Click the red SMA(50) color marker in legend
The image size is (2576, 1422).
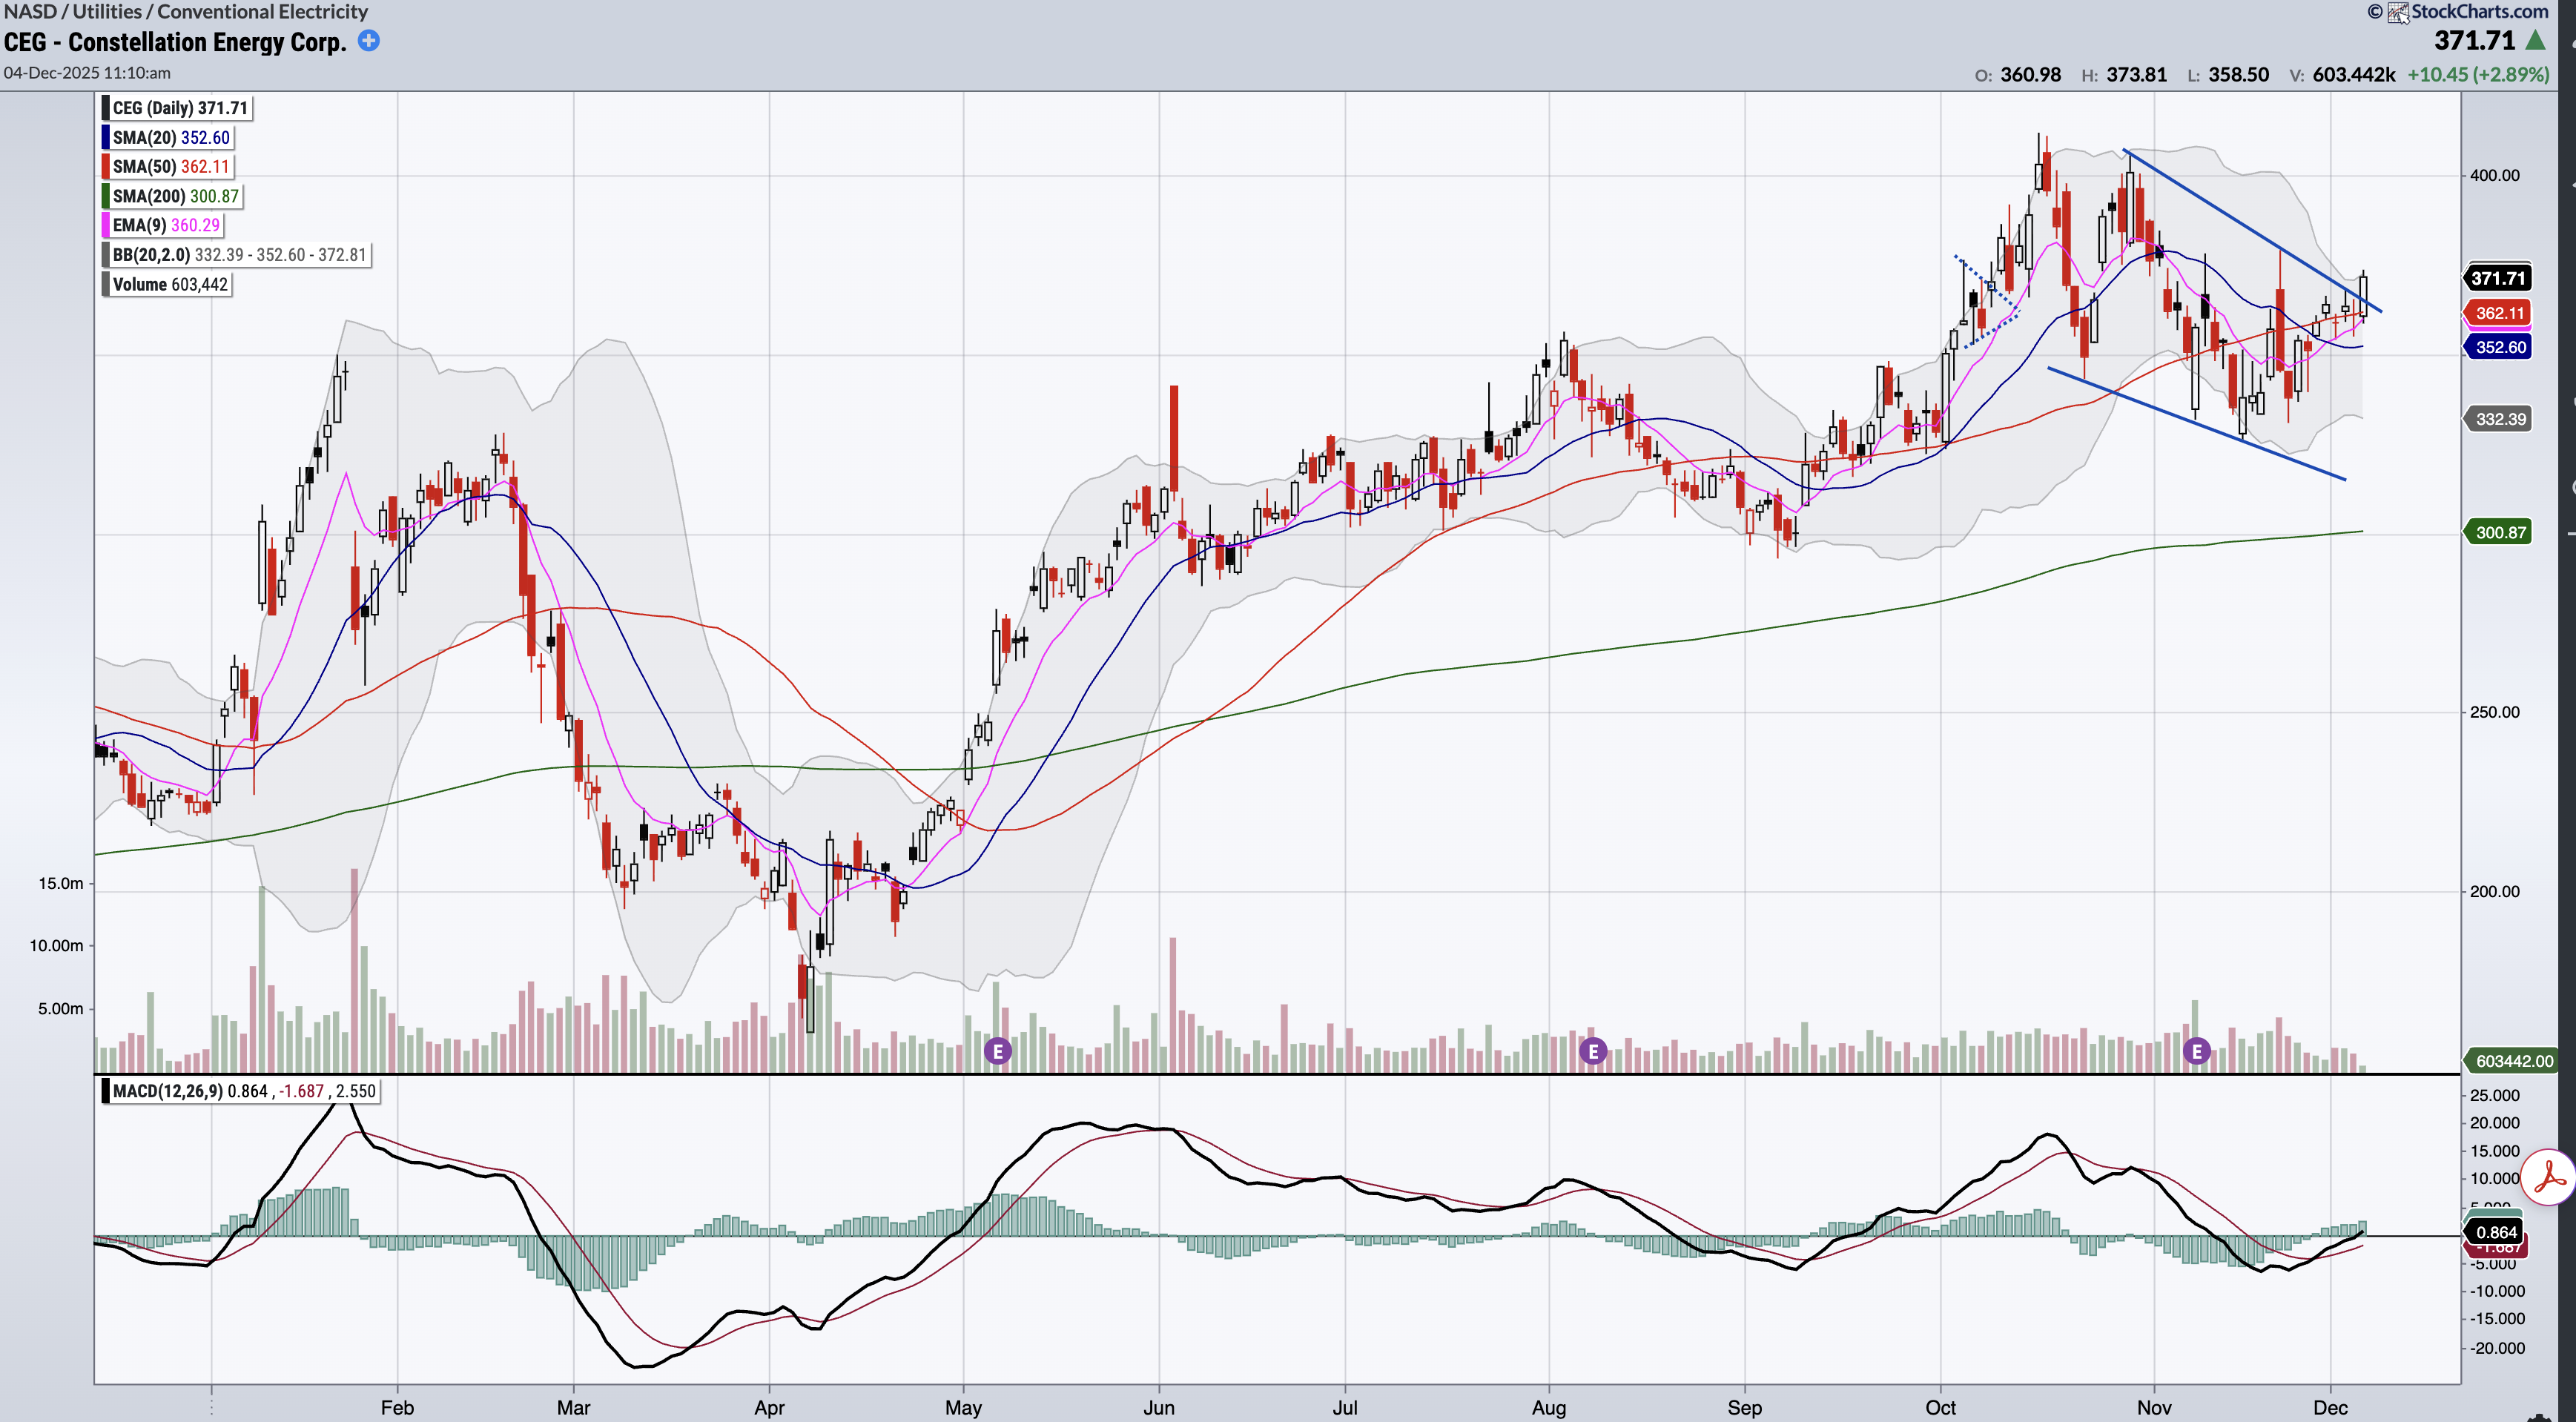(105, 167)
